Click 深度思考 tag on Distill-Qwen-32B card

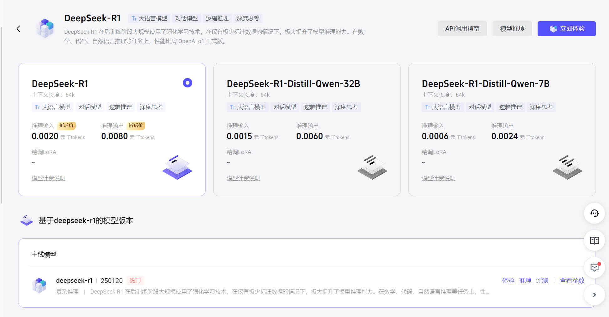pyautogui.click(x=346, y=107)
